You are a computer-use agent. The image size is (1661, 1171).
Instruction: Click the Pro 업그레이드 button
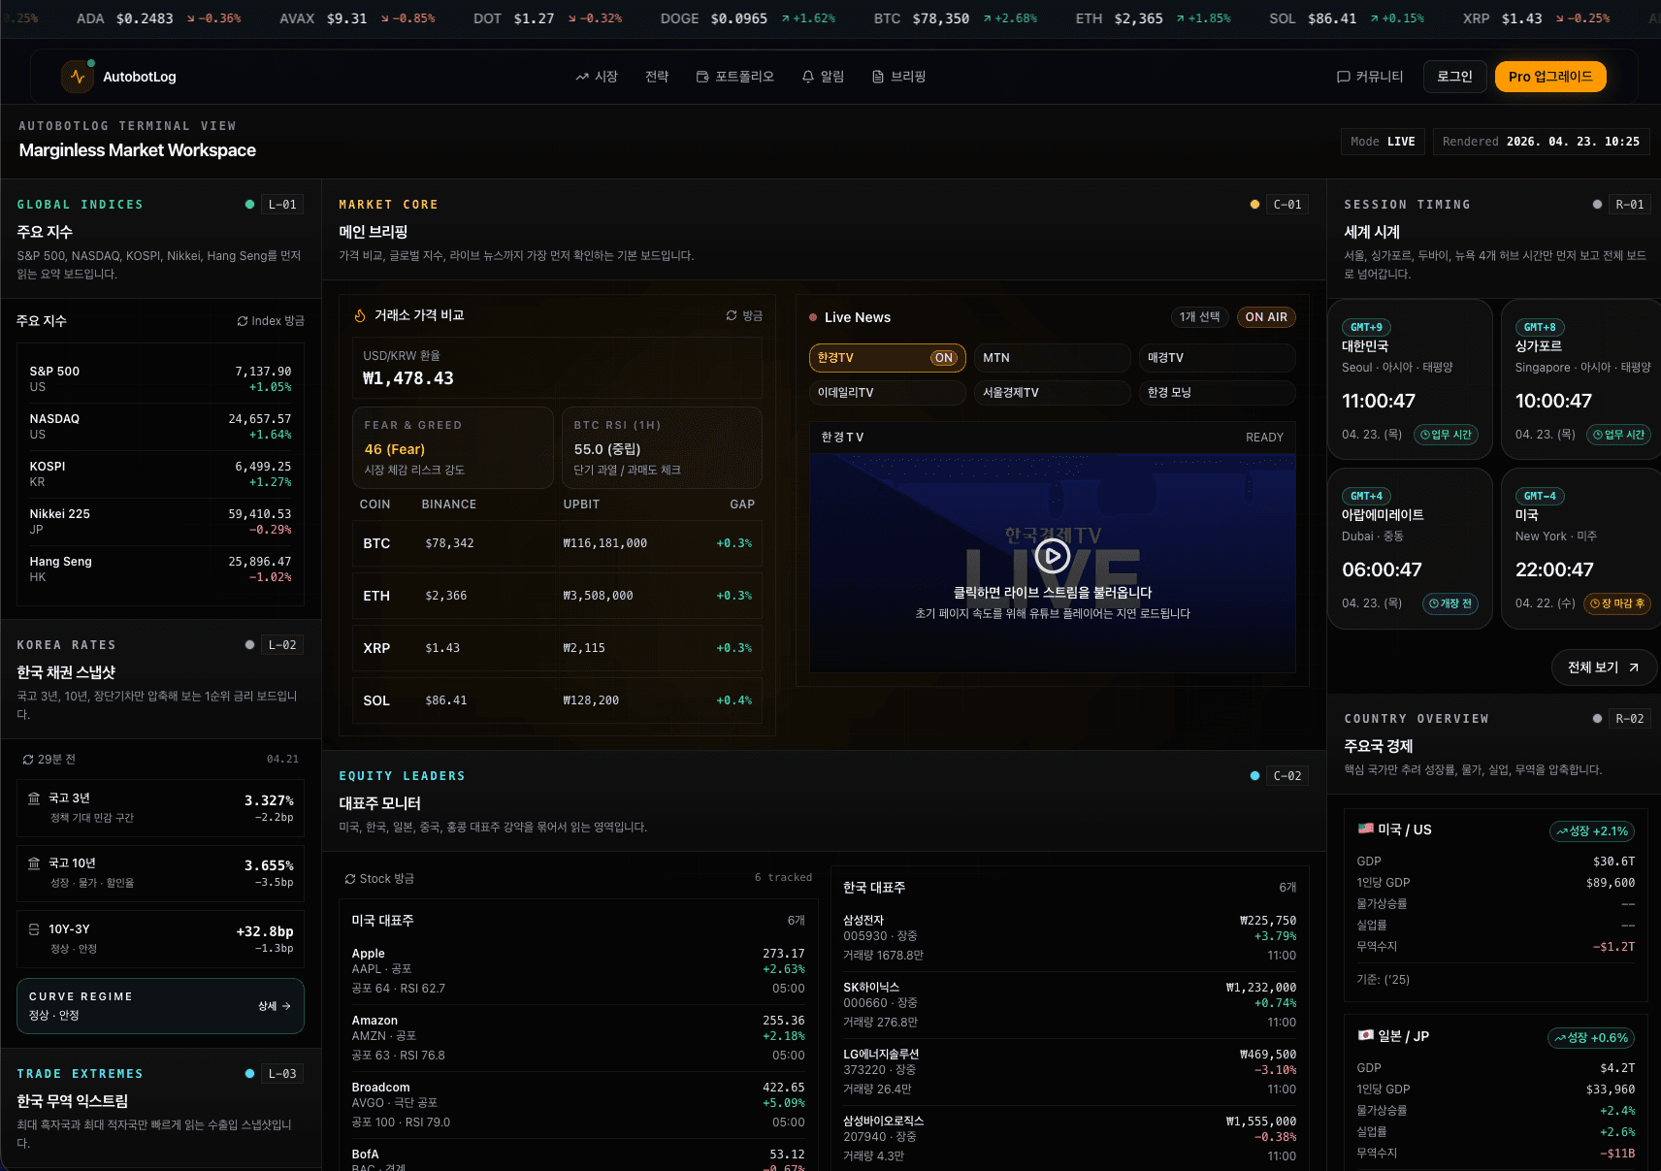[x=1549, y=77]
